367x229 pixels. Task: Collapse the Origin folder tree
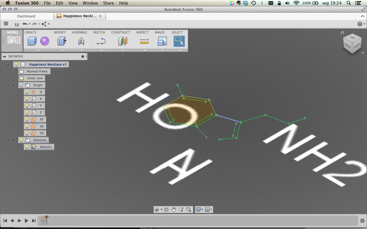coord(13,85)
